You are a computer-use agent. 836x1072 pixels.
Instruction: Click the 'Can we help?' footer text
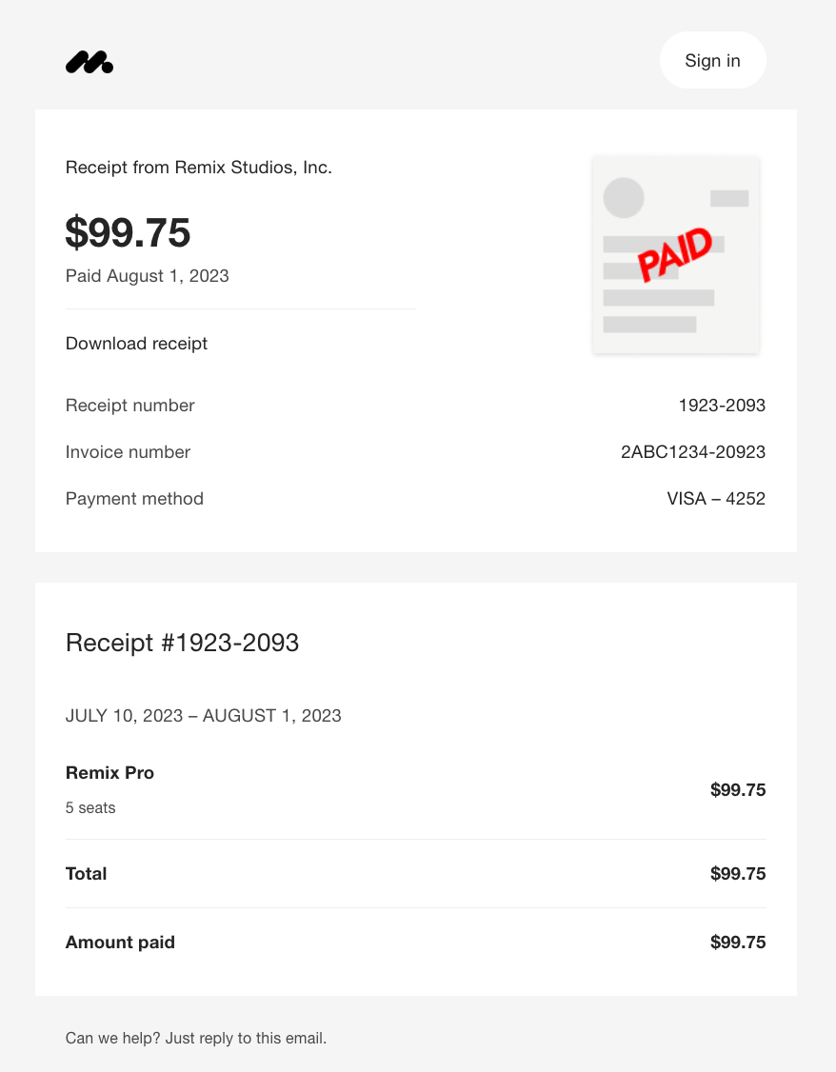tap(195, 1038)
